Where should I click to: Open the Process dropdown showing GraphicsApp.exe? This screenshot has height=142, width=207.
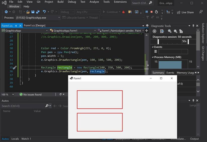[38, 18]
